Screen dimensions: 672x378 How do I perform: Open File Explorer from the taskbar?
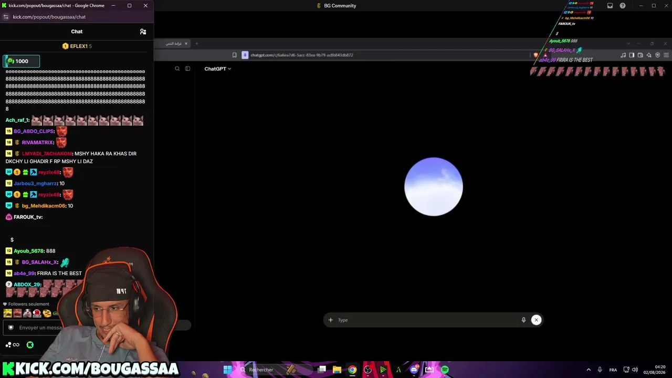[x=337, y=370]
